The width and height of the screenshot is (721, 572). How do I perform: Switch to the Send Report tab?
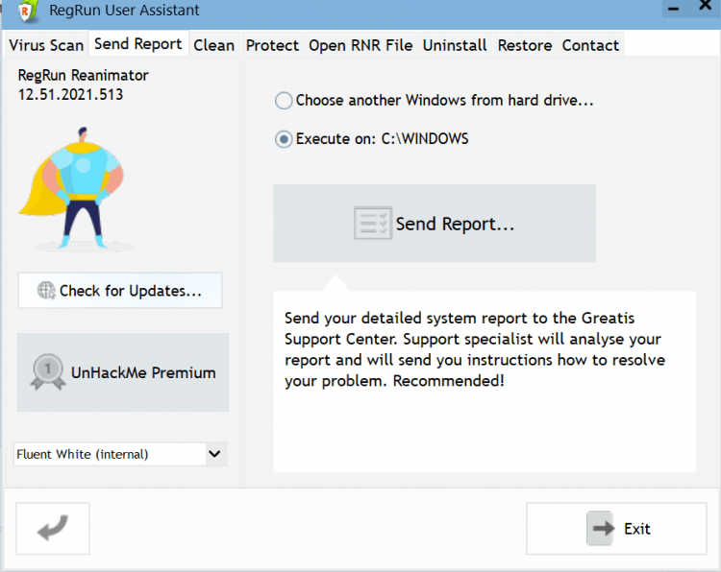pos(137,43)
